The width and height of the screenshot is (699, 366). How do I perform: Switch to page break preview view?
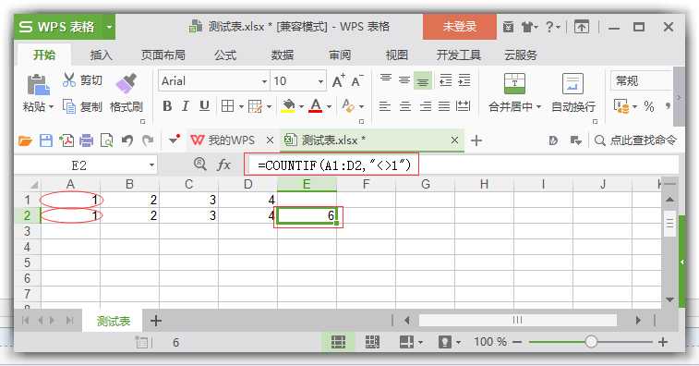tap(372, 342)
